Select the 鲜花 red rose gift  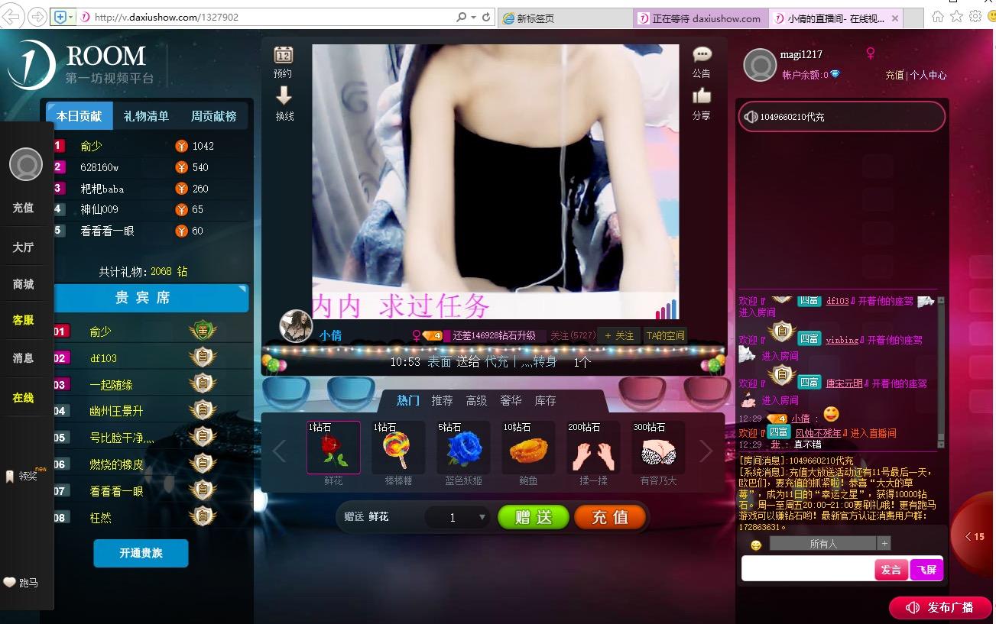coord(333,448)
